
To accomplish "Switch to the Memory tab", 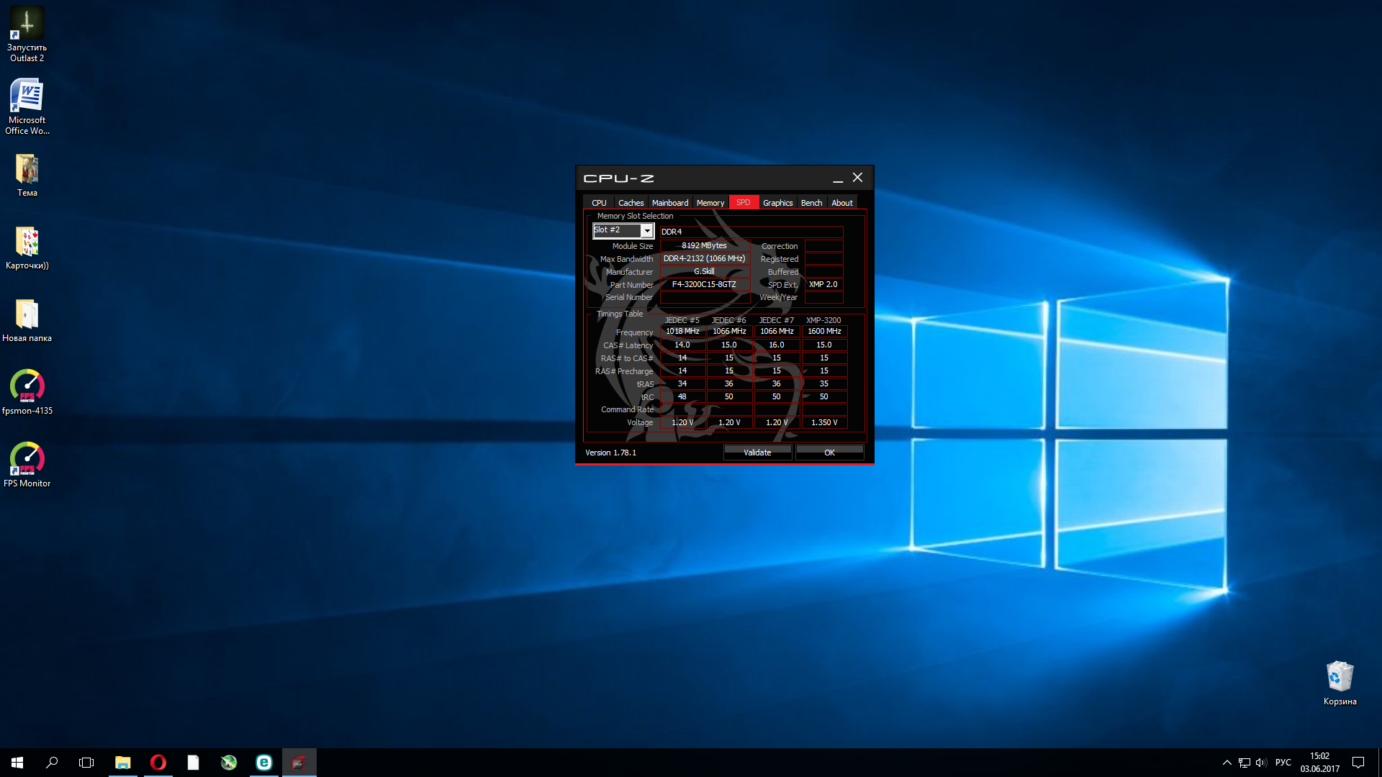I will click(x=710, y=203).
